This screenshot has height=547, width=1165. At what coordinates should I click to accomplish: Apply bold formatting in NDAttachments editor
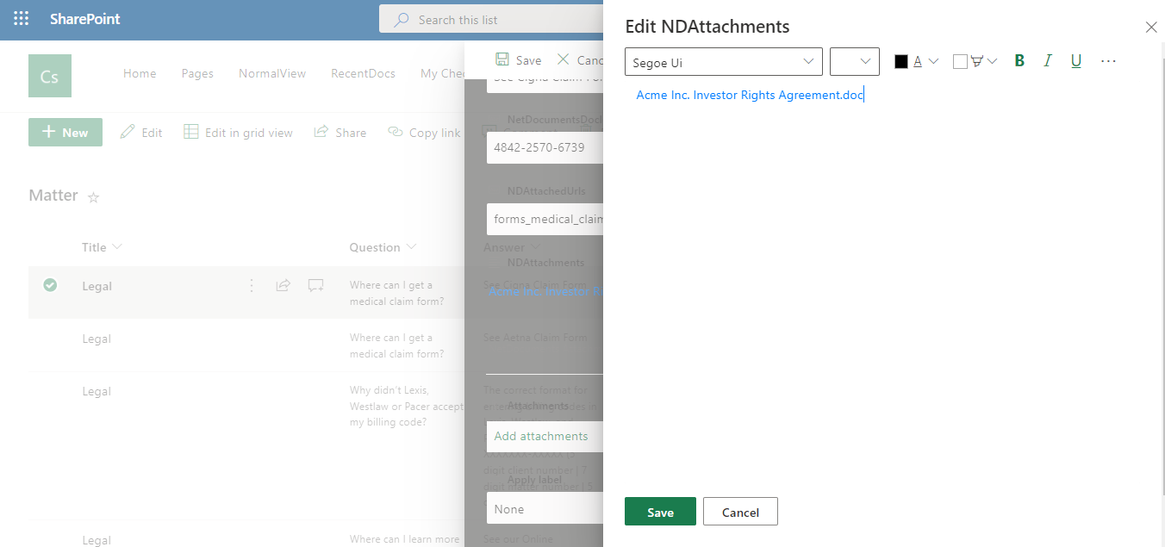pos(1019,61)
